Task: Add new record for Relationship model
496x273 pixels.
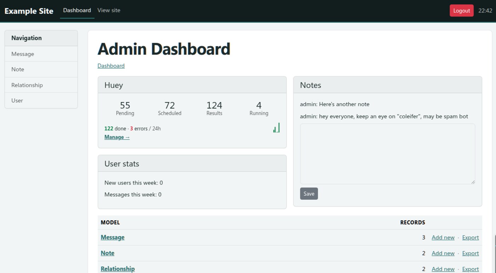Action: click(443, 269)
